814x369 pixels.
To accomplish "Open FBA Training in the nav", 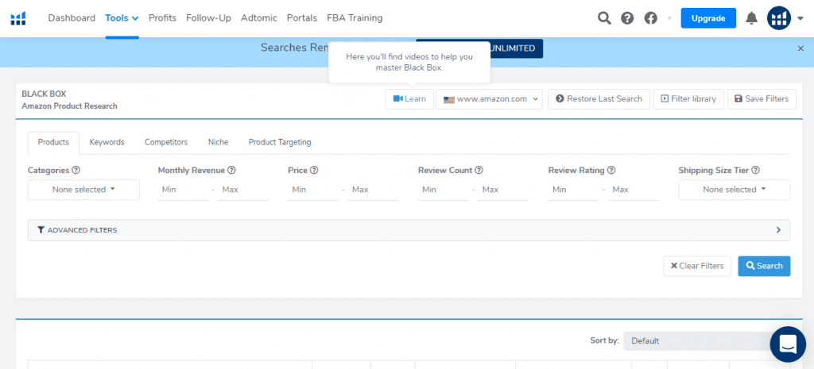I will point(355,18).
